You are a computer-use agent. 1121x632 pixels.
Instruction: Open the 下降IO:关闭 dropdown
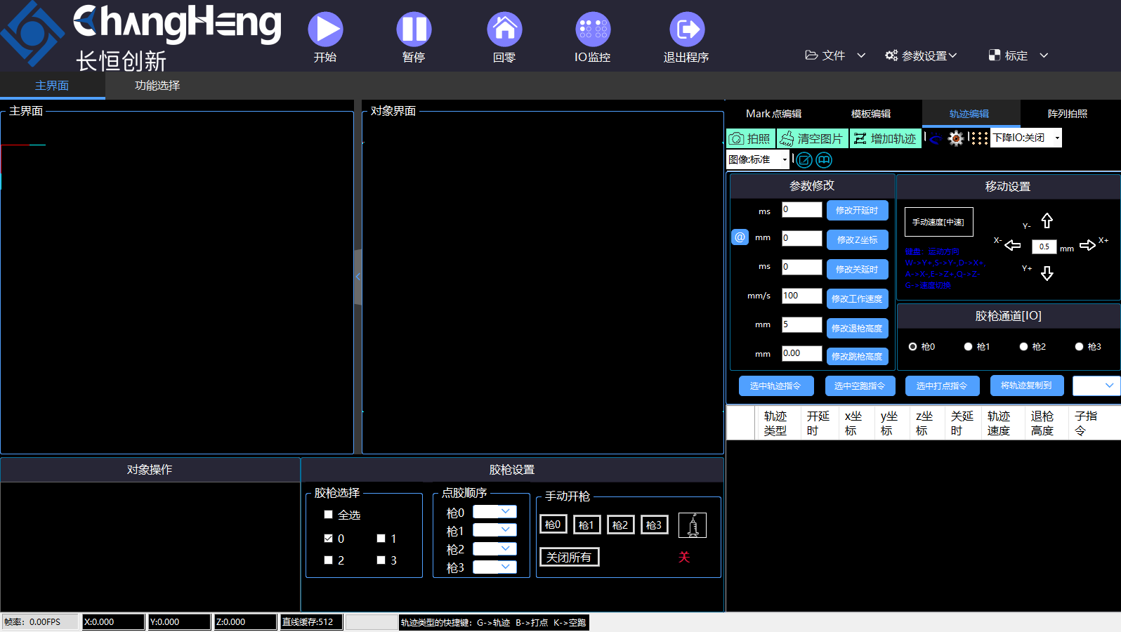[x=1025, y=138]
